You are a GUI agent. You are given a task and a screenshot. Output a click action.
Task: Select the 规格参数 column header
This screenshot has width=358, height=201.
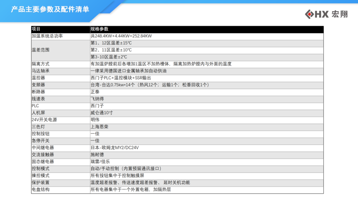99,29
